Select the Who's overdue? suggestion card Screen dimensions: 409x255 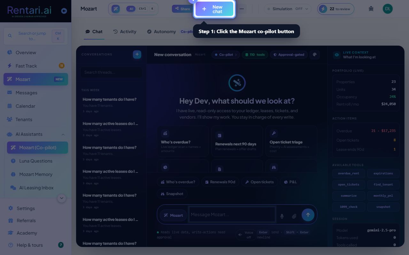(x=183, y=141)
